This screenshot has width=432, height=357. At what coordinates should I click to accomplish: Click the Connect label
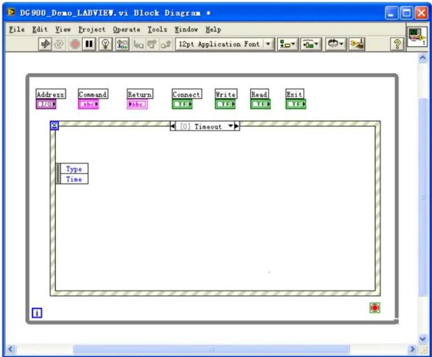tap(187, 95)
